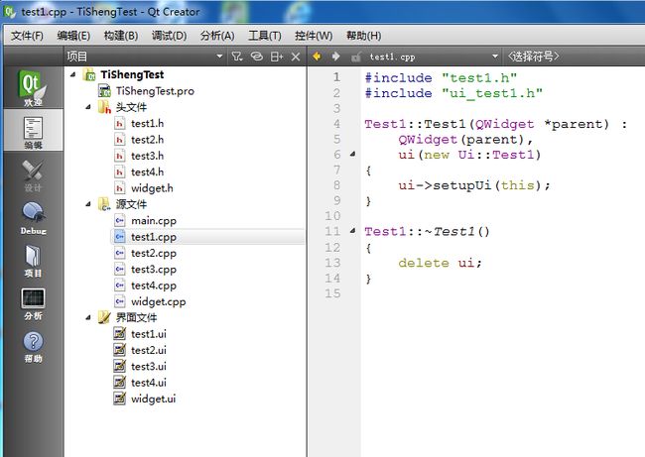Collapse the TiShengTest project node
This screenshot has width=645, height=457.
click(x=73, y=74)
